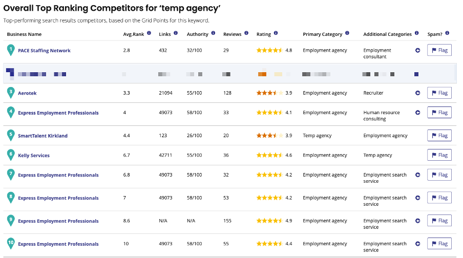Flag Aerotek as spam
This screenshot has height=258, width=463.
pyautogui.click(x=439, y=93)
